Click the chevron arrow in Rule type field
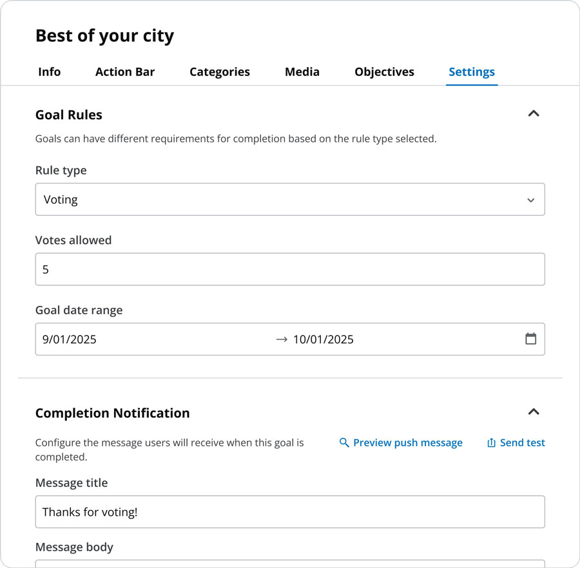 (x=530, y=200)
